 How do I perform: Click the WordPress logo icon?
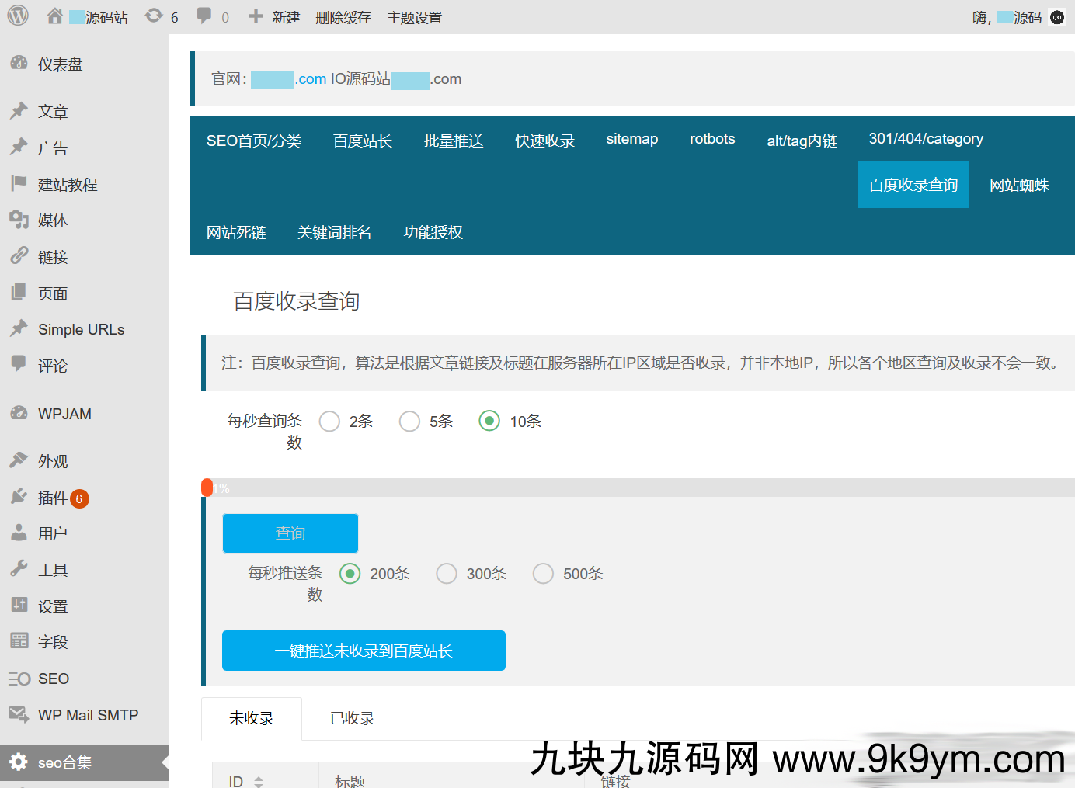pos(17,16)
